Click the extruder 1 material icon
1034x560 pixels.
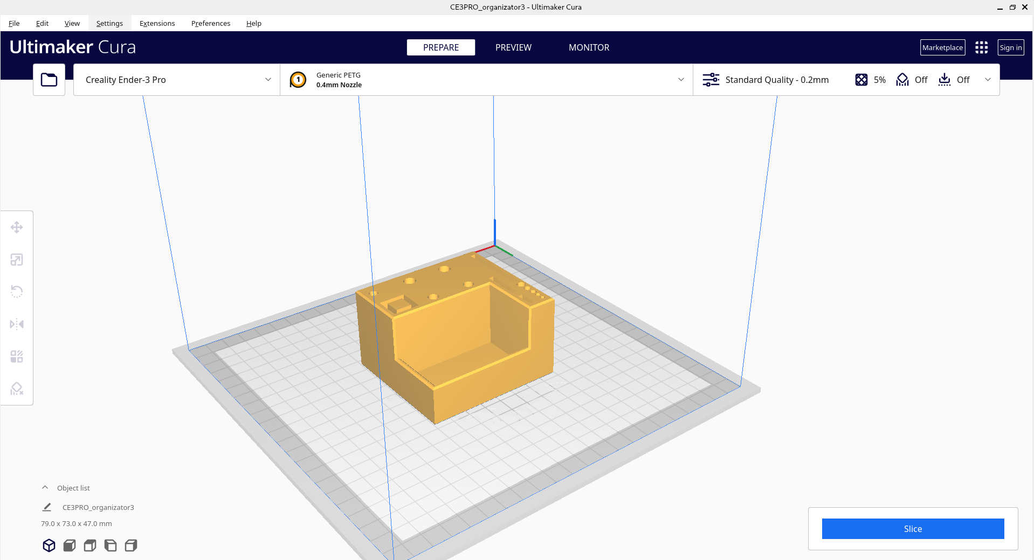coord(298,80)
